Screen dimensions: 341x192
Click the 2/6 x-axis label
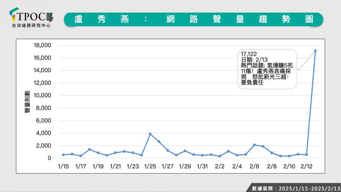click(x=254, y=166)
